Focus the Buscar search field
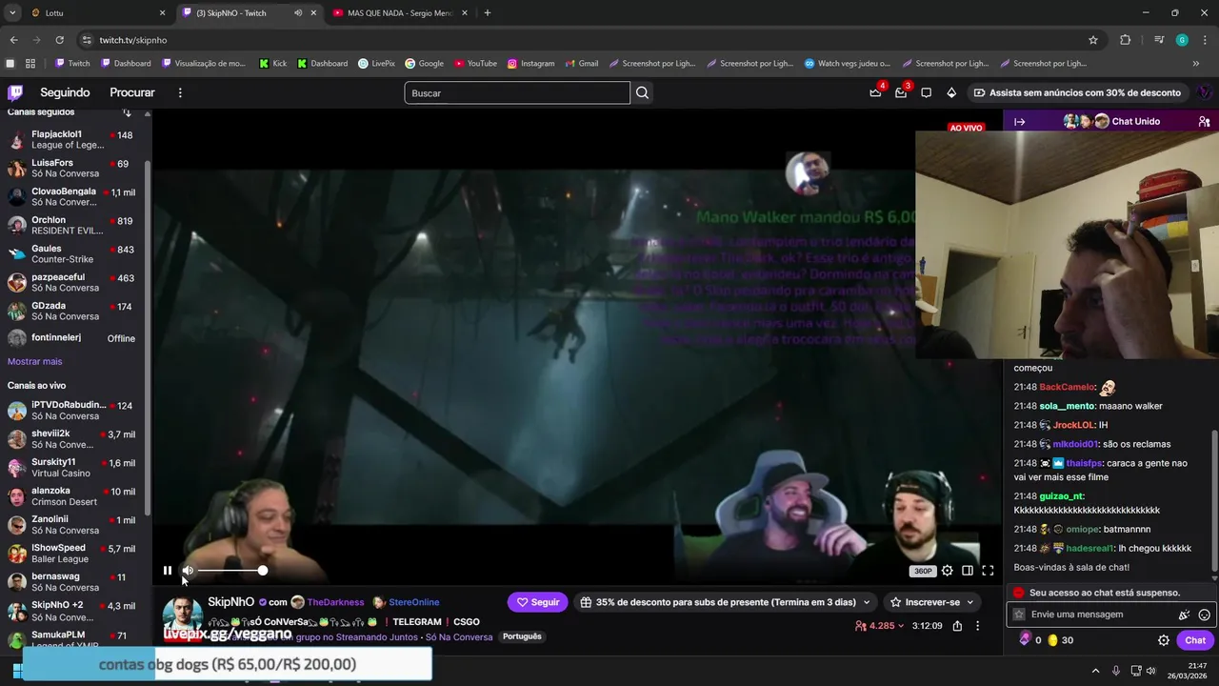The width and height of the screenshot is (1219, 686). tap(517, 92)
